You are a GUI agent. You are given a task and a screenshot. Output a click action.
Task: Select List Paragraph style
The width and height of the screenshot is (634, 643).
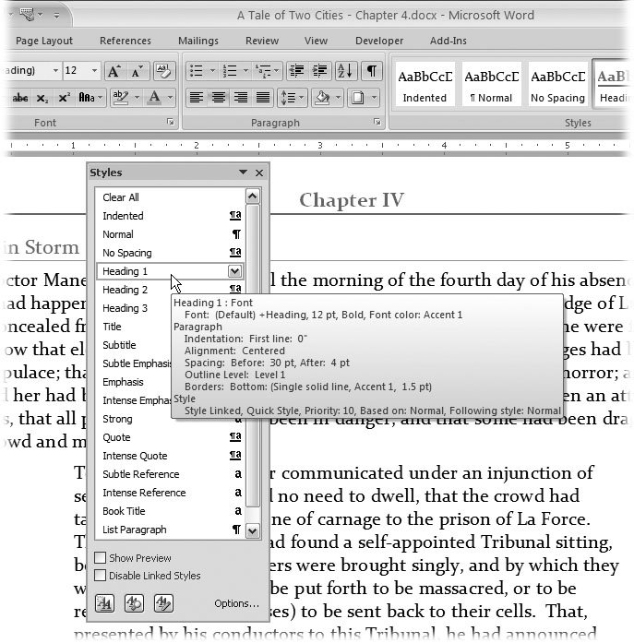coord(170,530)
